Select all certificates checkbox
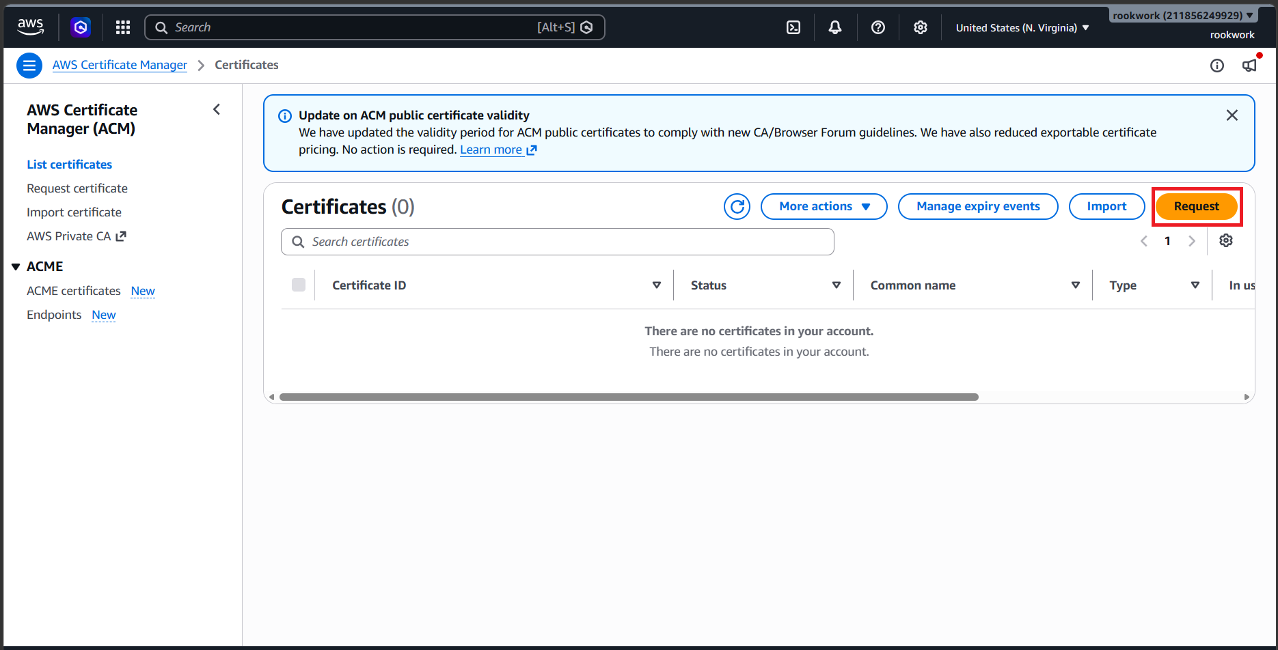This screenshot has width=1278, height=650. (x=299, y=285)
